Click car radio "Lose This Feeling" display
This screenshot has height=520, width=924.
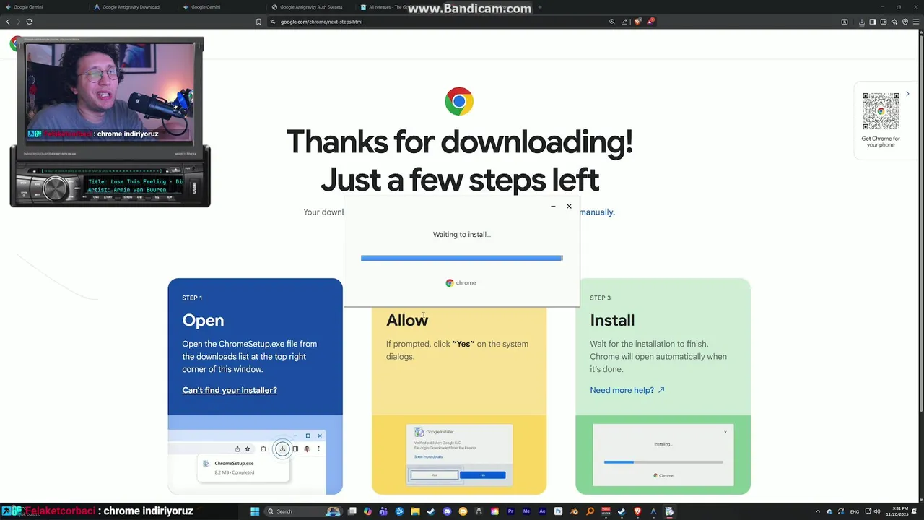[x=135, y=186]
